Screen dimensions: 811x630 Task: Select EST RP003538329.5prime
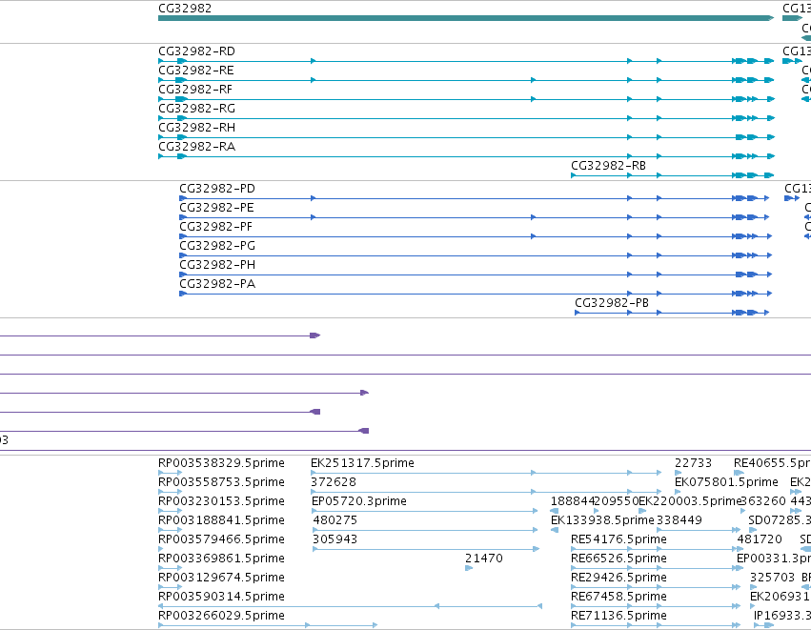tap(221, 463)
